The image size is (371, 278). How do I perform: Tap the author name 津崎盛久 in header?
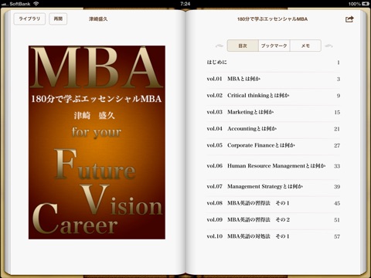tap(98, 19)
